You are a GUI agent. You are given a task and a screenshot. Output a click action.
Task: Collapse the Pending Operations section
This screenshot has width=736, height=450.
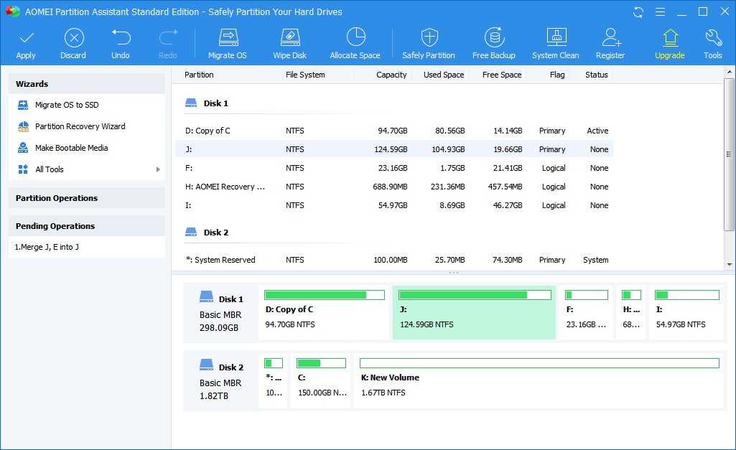pos(87,226)
